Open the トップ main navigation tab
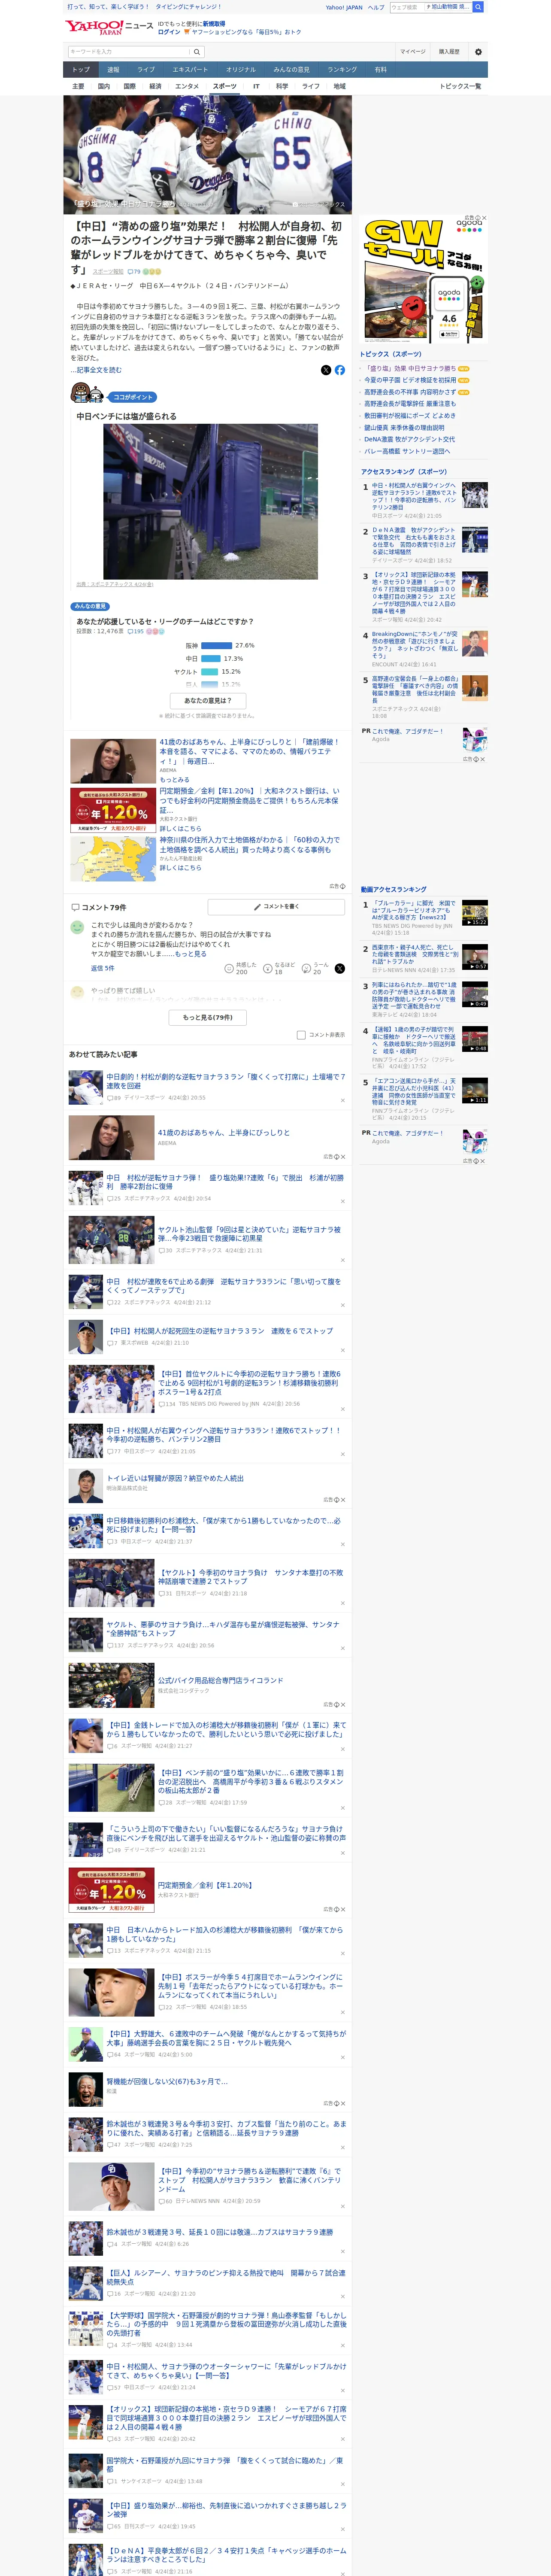Screen dimensions: 551x2576 [81, 69]
